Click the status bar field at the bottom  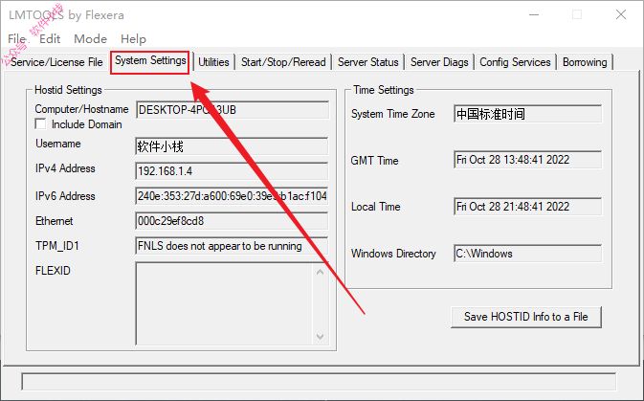pos(319,382)
